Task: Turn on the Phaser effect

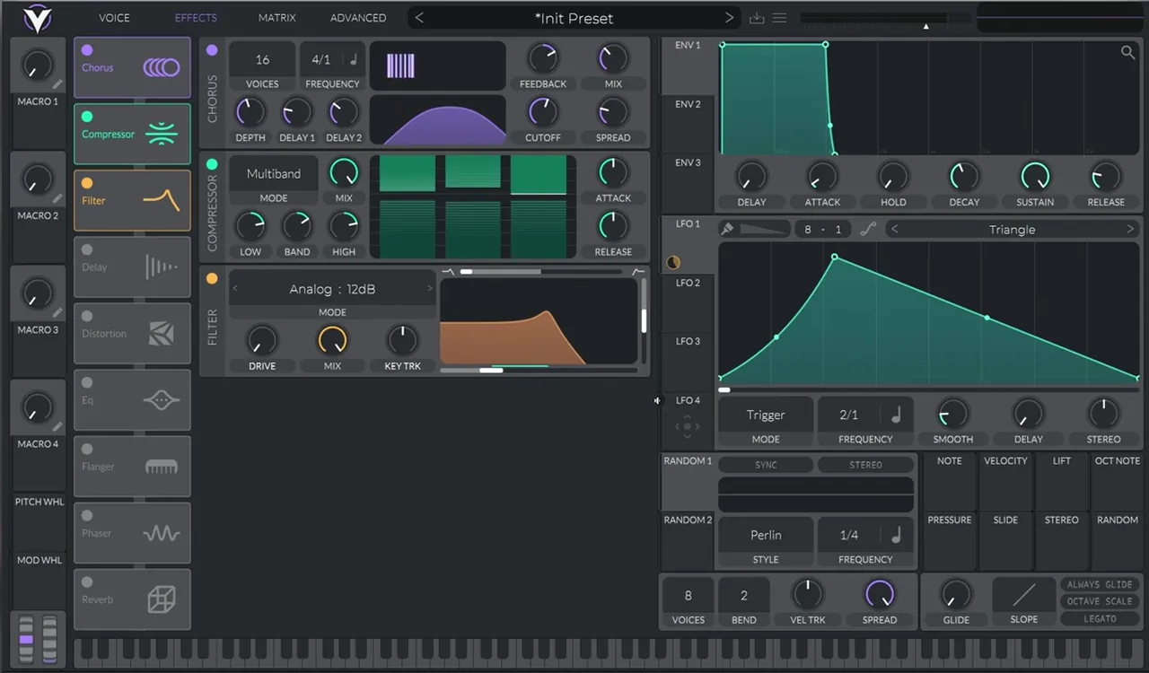Action: click(x=87, y=516)
